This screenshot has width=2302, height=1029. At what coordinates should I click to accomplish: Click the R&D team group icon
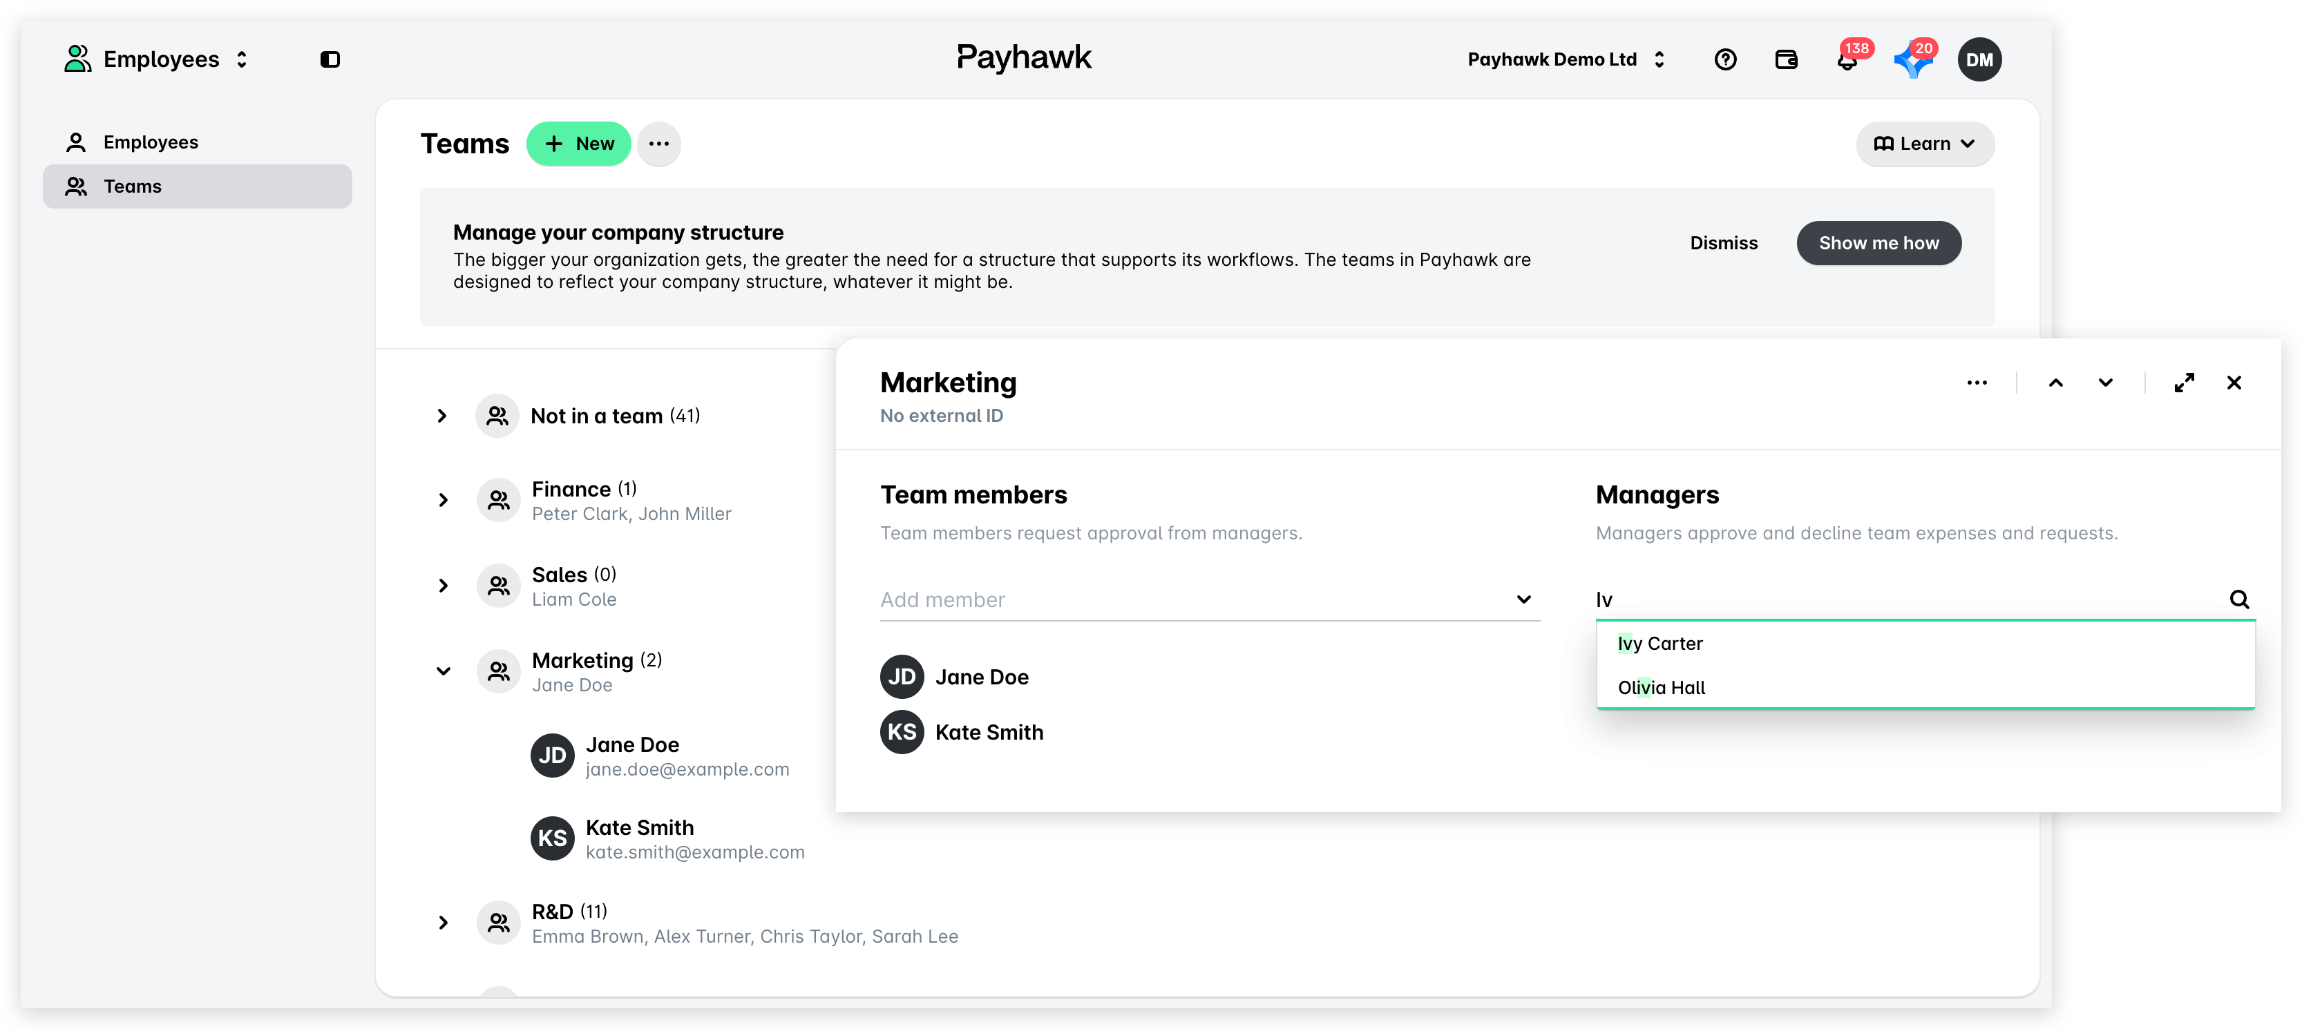(497, 923)
